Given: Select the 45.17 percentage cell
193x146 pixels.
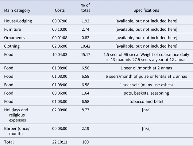Looking at the screenshot, I should pos(85,54).
